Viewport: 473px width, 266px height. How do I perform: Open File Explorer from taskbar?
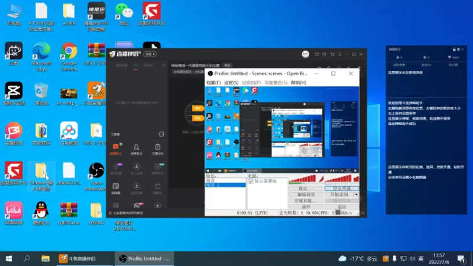pyautogui.click(x=46, y=258)
